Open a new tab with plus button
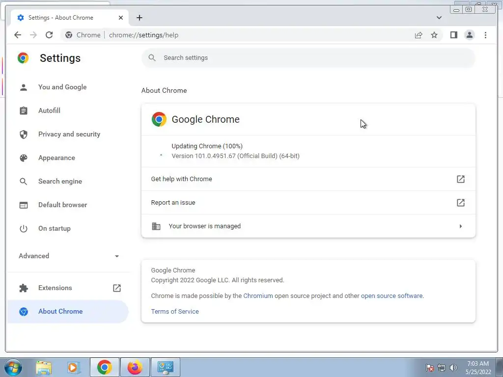 (x=139, y=18)
